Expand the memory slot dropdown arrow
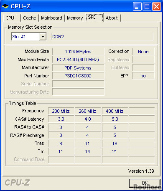The height and width of the screenshot is (191, 163). pos(43,37)
